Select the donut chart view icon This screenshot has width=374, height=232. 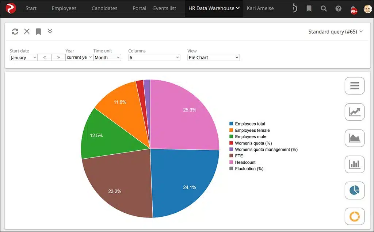pos(354,216)
